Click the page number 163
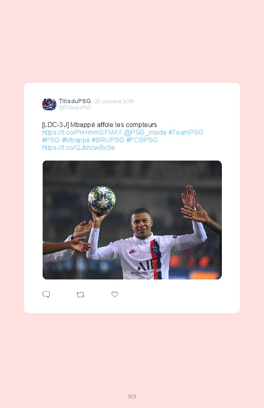 coord(132,396)
